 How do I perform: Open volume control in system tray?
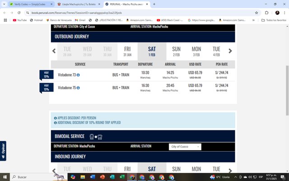250,177
